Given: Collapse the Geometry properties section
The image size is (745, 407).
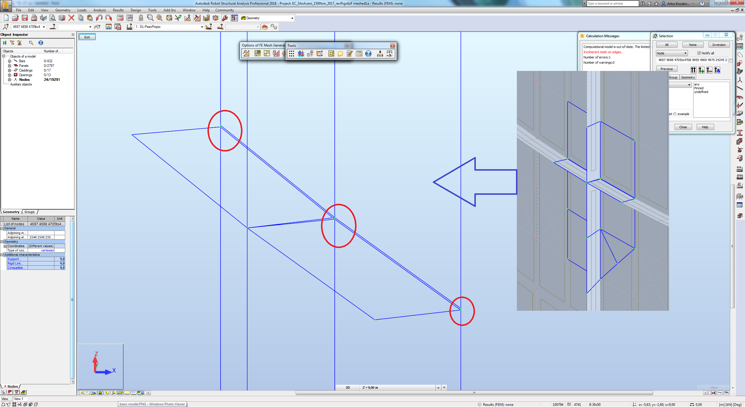Looking at the screenshot, I should (x=2, y=242).
